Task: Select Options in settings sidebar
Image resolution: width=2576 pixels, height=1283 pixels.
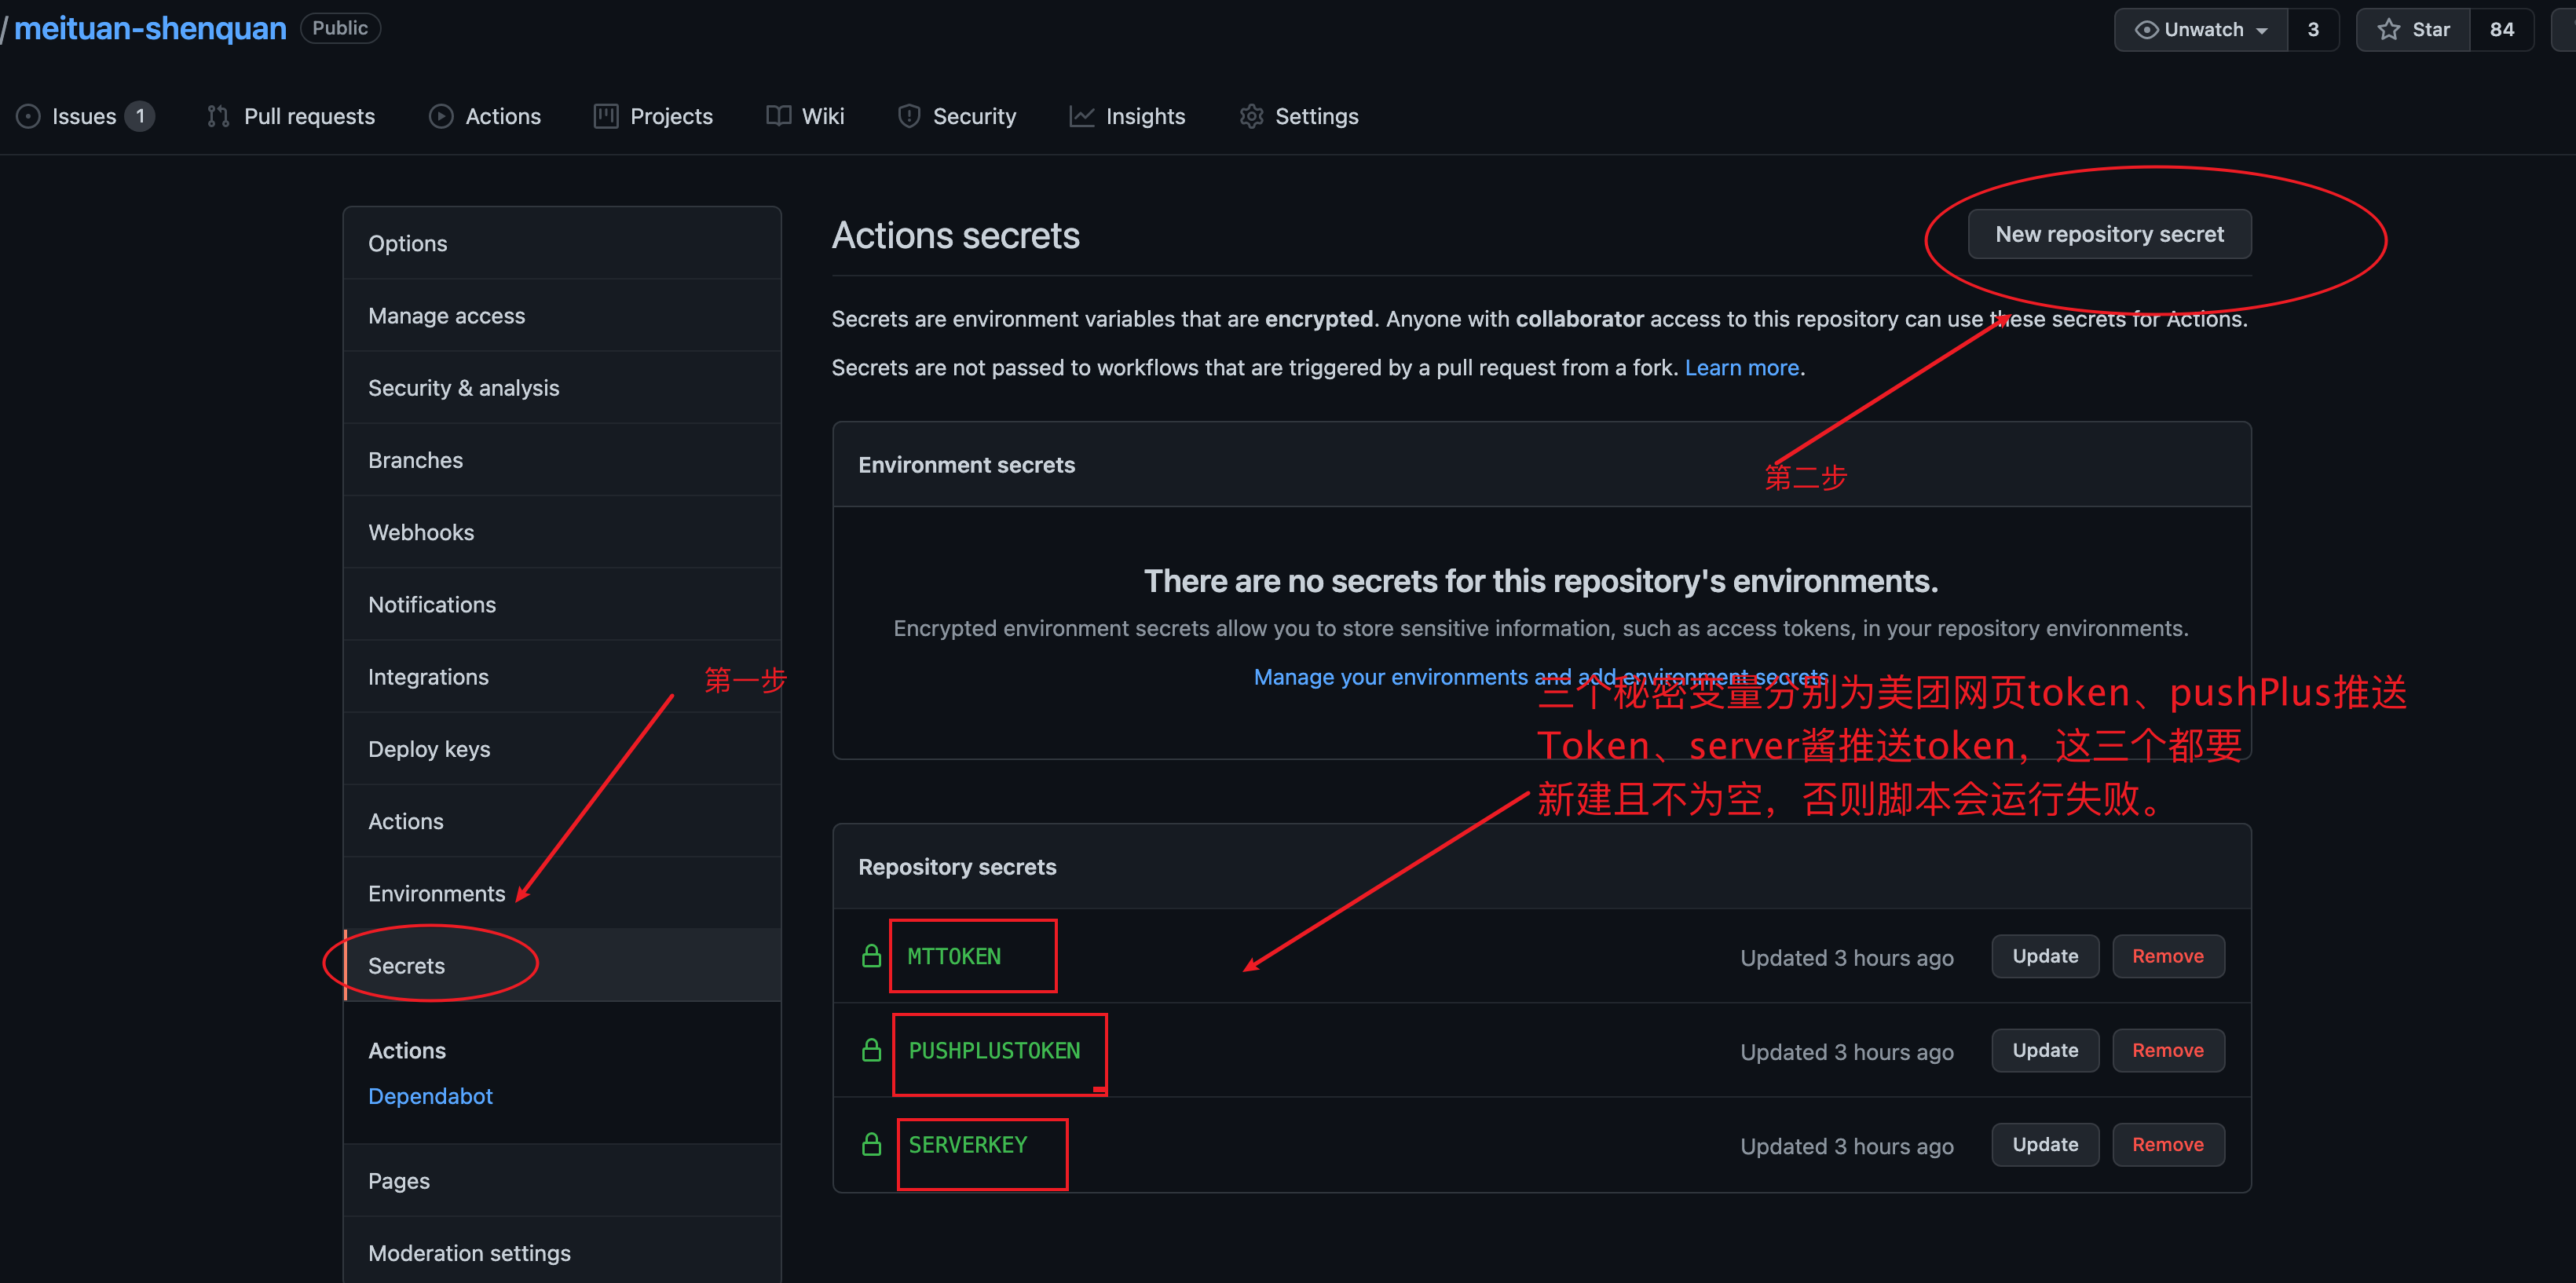Action: pos(562,243)
